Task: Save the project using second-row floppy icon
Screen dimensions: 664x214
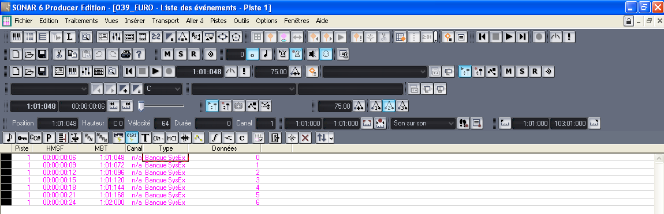Action: coord(42,54)
